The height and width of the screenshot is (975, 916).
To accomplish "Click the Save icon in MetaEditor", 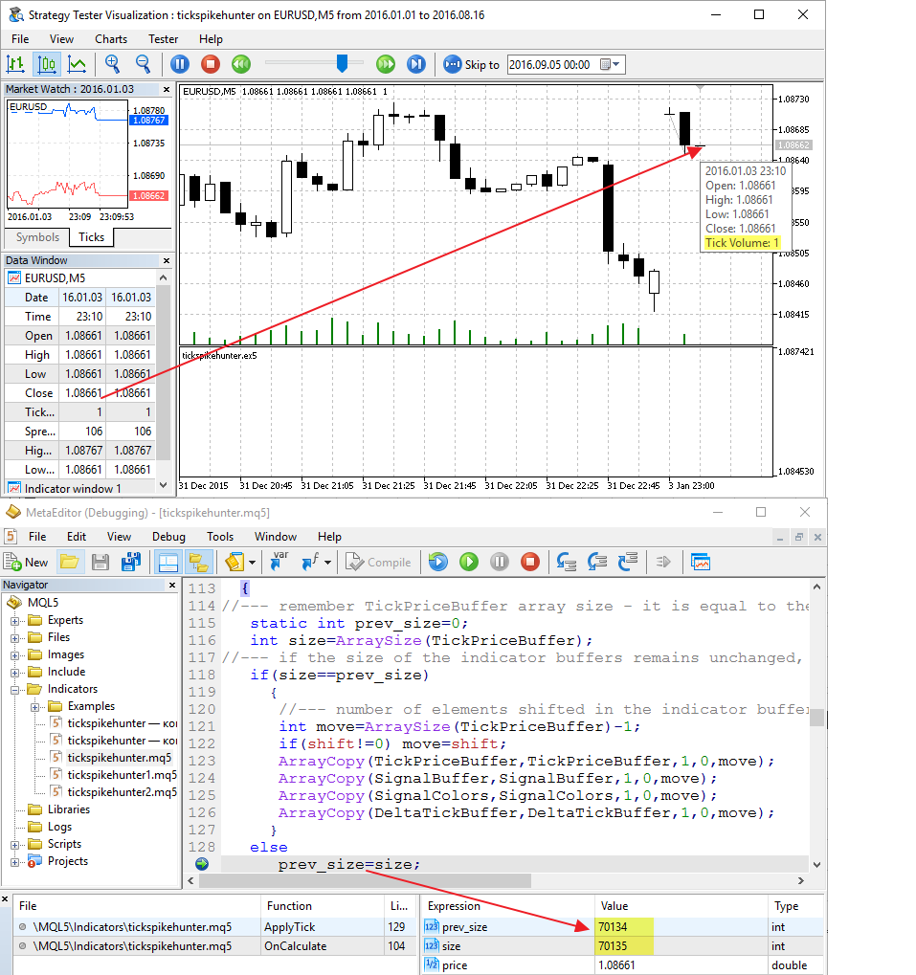I will point(101,562).
